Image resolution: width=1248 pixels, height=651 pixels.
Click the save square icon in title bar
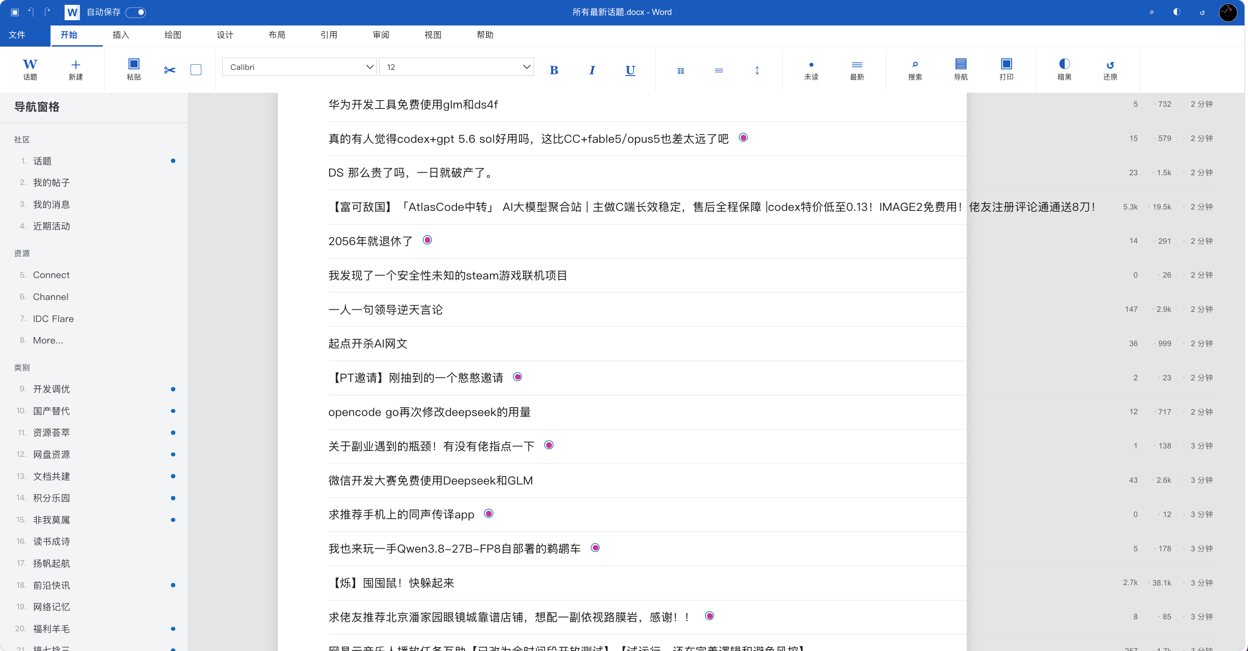coord(15,12)
